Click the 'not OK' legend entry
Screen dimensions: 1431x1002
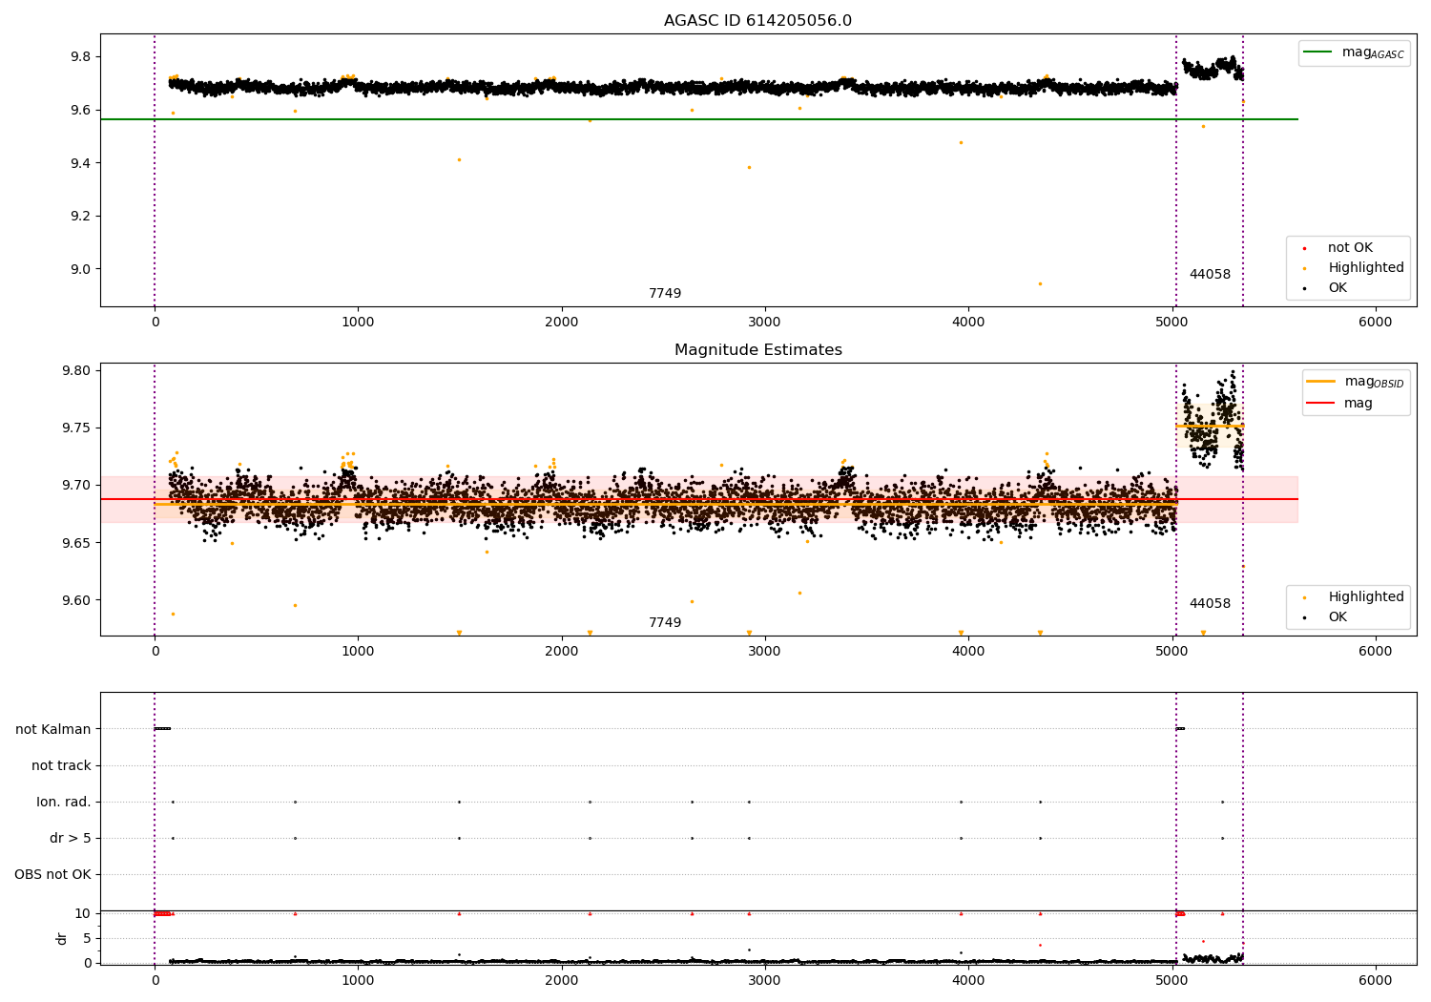1338,248
